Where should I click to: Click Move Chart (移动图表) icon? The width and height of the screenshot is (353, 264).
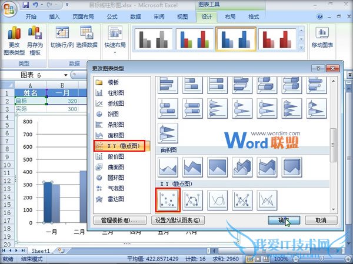click(x=322, y=37)
